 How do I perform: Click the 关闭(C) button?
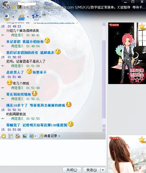(72, 170)
